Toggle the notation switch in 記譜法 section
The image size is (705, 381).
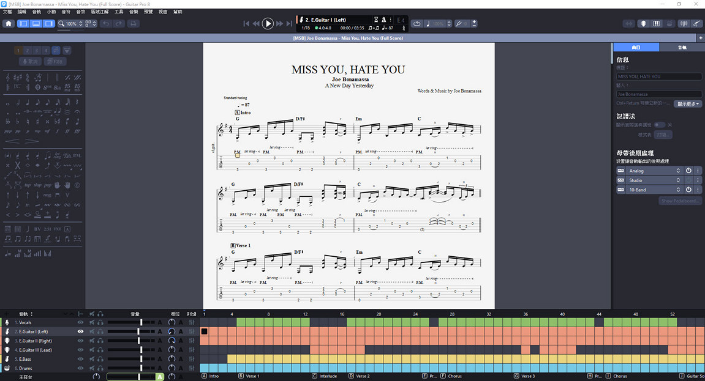pos(660,125)
